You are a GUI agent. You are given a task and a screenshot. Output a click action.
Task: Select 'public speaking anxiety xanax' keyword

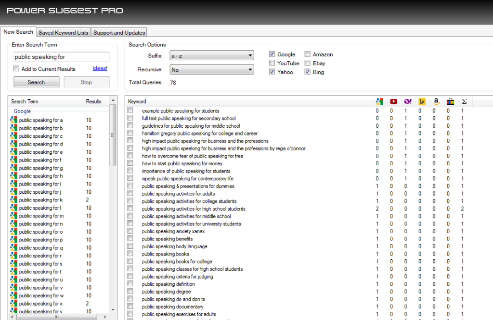[x=173, y=231]
